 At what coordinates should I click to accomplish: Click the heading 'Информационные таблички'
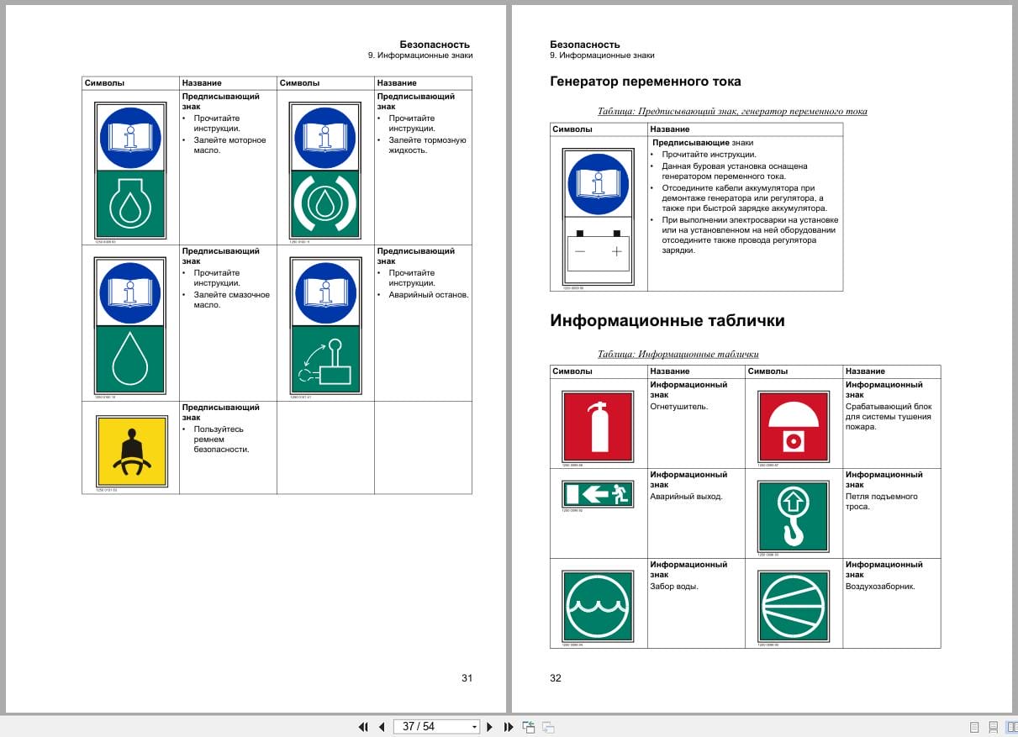[x=667, y=320]
